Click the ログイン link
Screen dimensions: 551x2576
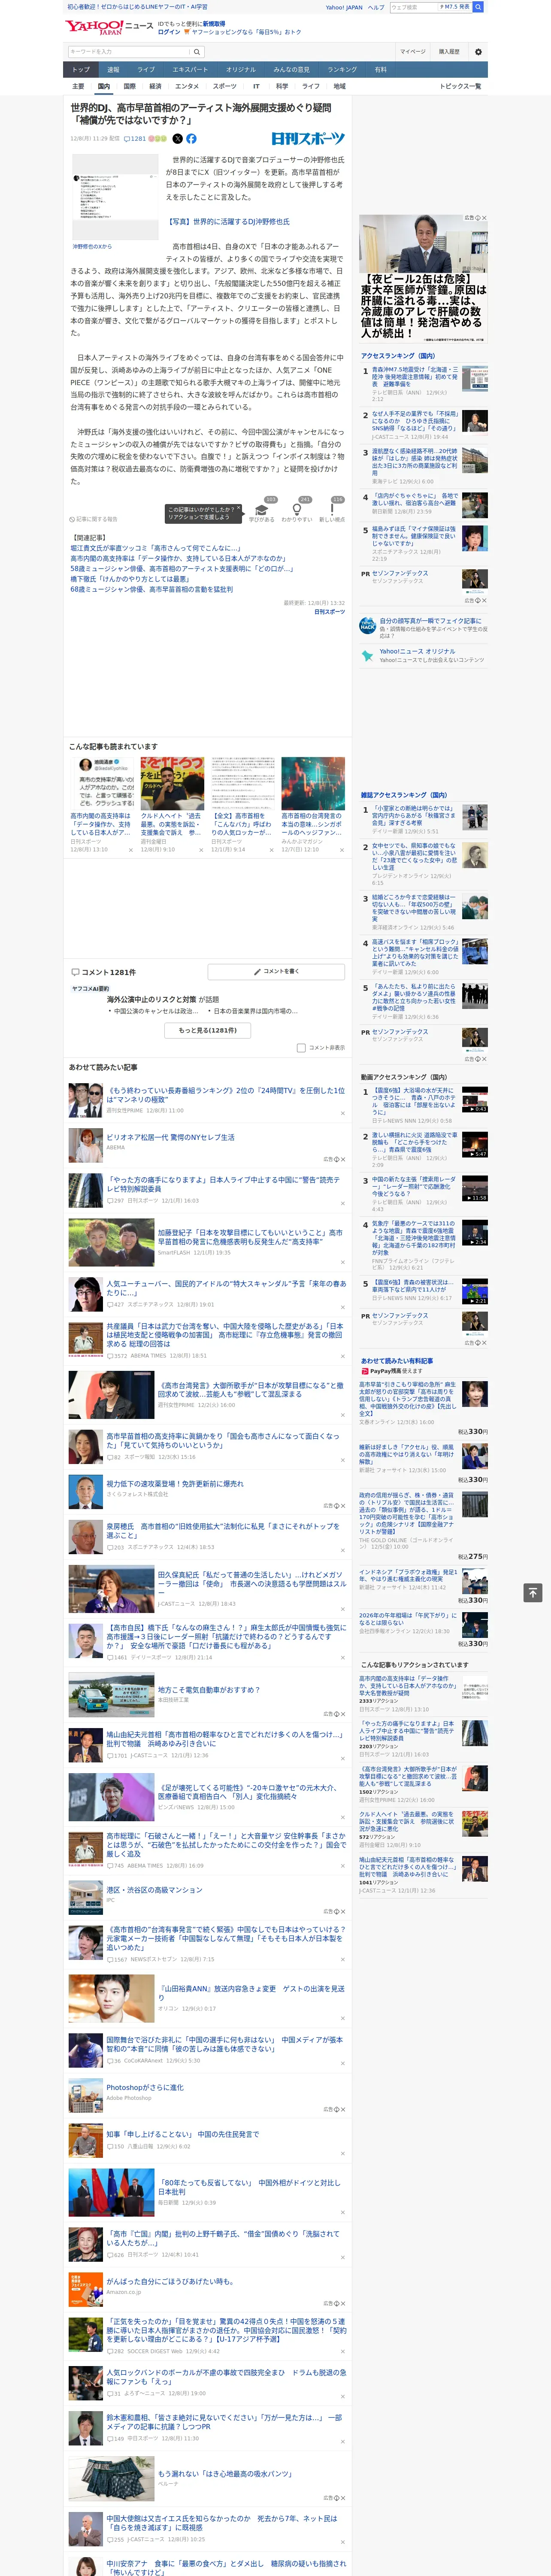(169, 32)
